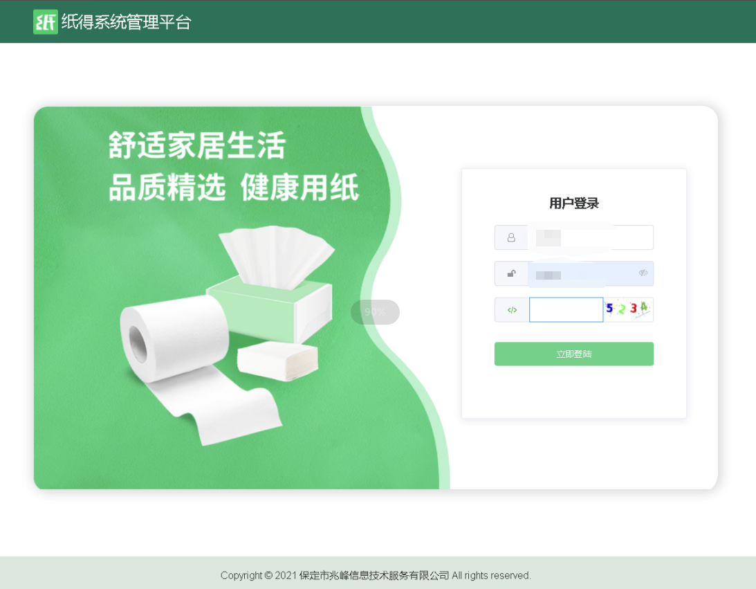Image resolution: width=756 pixels, height=589 pixels.
Task: Click the 用户登录 heading
Action: click(573, 203)
